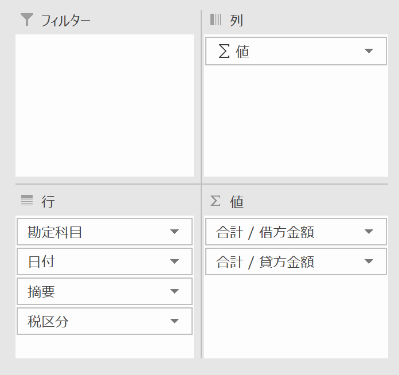Viewport: 399px width, 375px height.
Task: Open the 日付 field dropdown arrow
Action: tap(175, 261)
